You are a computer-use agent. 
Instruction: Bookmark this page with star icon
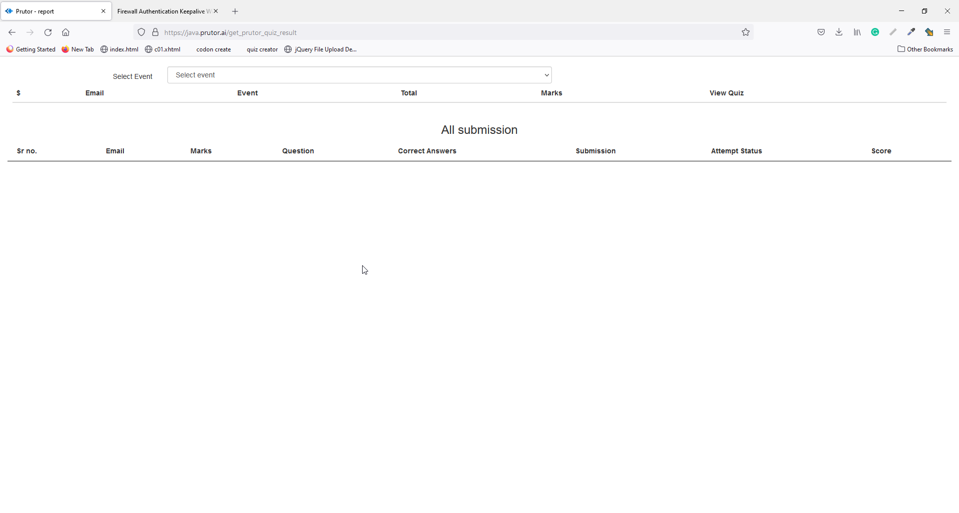coord(745,32)
